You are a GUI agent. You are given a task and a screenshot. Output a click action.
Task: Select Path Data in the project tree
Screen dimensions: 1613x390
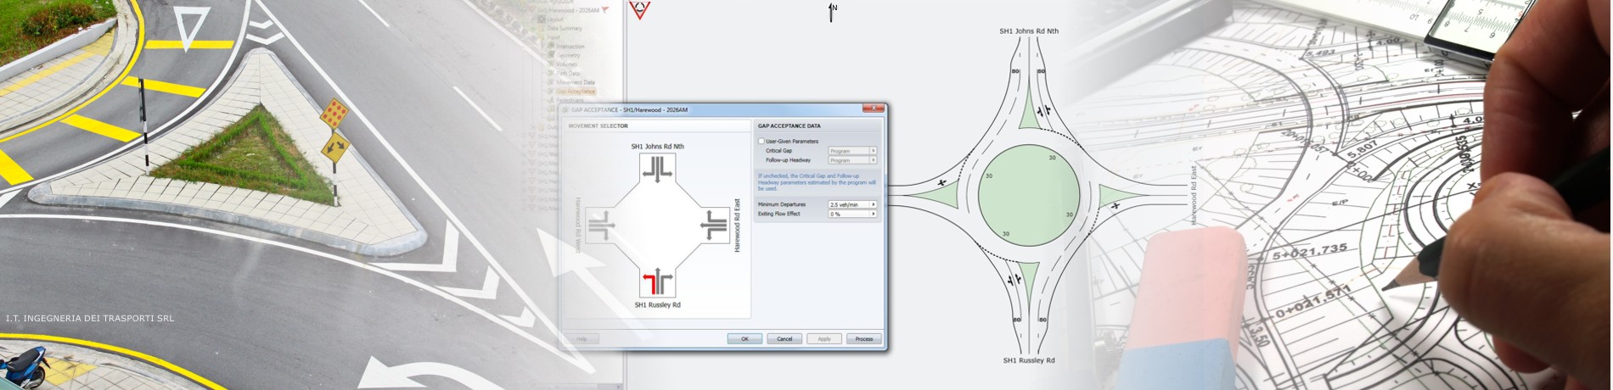point(568,73)
